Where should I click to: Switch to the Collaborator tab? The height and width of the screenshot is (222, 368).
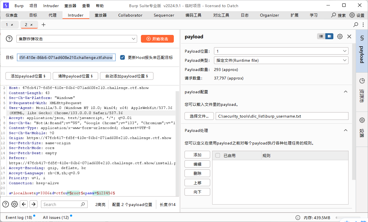130,15
